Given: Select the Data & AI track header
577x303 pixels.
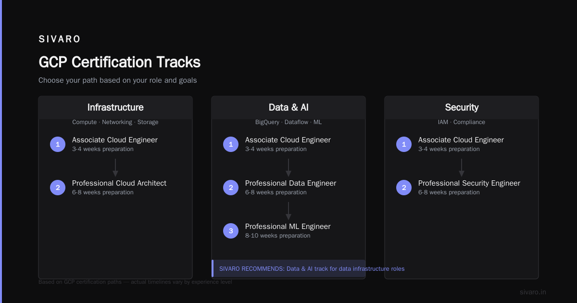Looking at the screenshot, I should coord(288,107).
